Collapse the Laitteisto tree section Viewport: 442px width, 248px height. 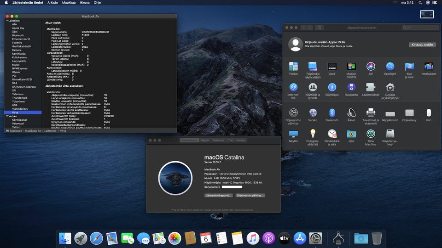7,21
